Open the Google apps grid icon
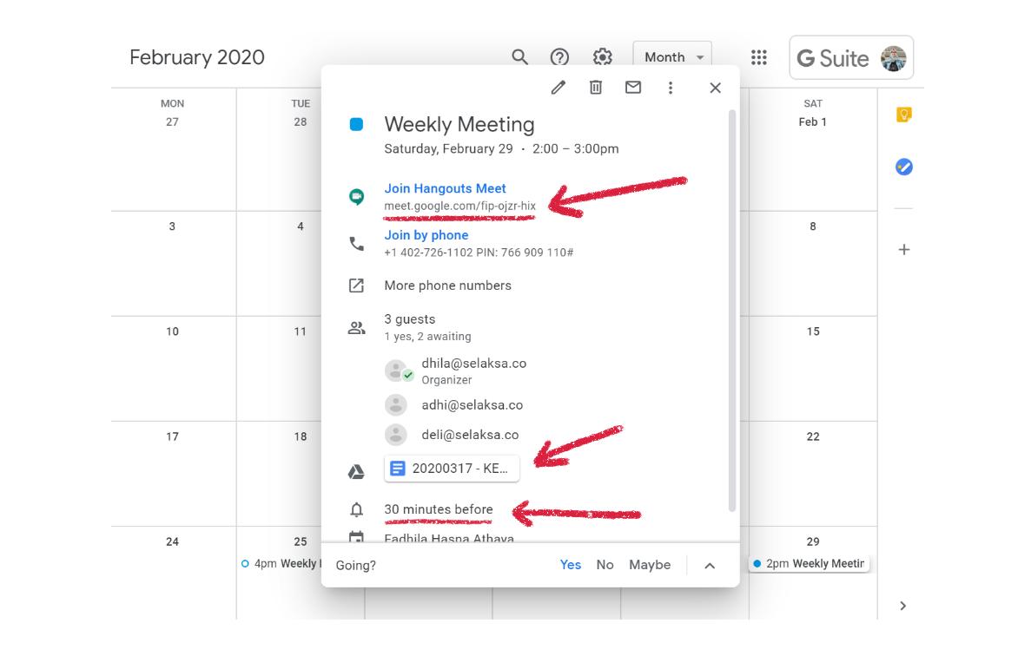Image resolution: width=1031 pixels, height=656 pixels. coord(759,57)
